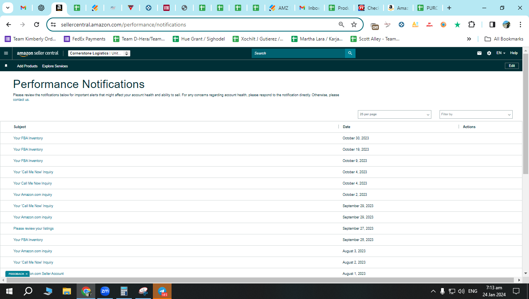The image size is (529, 299).
Task: Click the FEEDBACK button
Action: point(16,274)
